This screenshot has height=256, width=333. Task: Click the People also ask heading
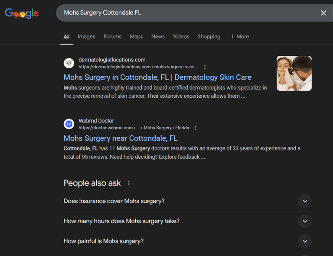pos(92,183)
